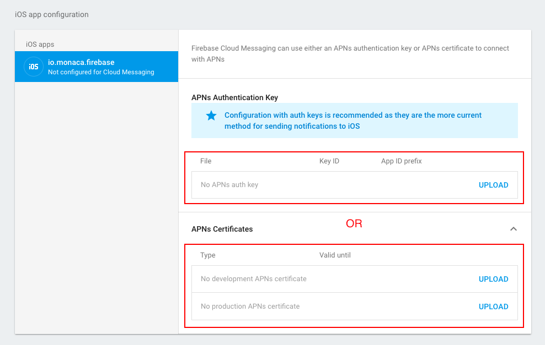Viewport: 545px width, 345px height.
Task: Click the File column header
Action: click(x=206, y=161)
